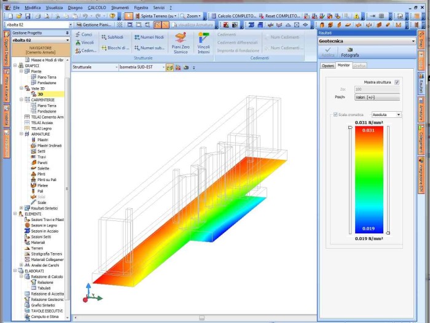430x323 pixels.
Task: Click the Undo arrow icon
Action: tap(85, 16)
